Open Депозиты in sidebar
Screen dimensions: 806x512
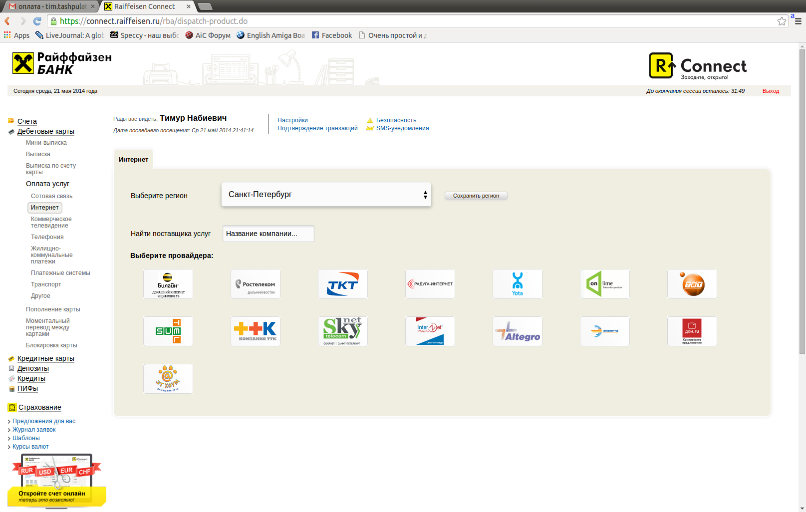click(x=33, y=368)
